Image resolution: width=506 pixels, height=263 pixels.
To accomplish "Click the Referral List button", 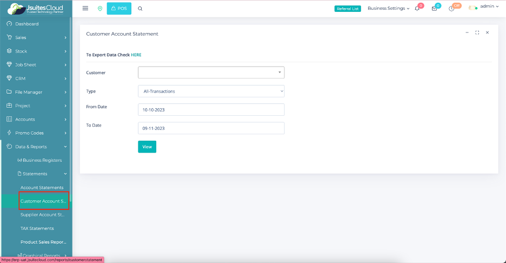I will (348, 9).
